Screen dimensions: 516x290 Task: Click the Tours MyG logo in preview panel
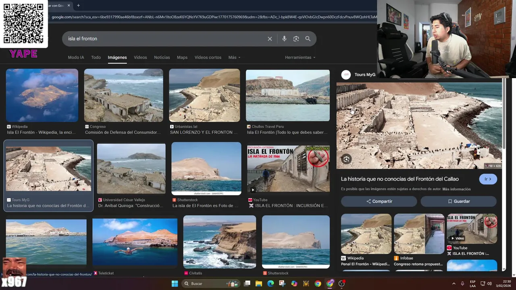tap(346, 75)
